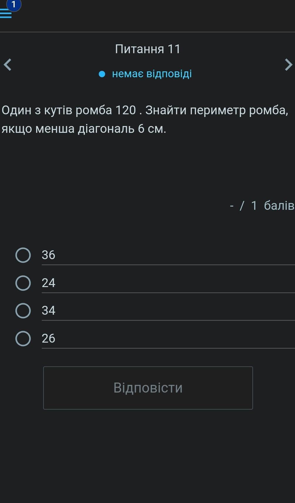The height and width of the screenshot is (503, 295).
Task: Select radio button for answer 34
Action: [x=23, y=311]
